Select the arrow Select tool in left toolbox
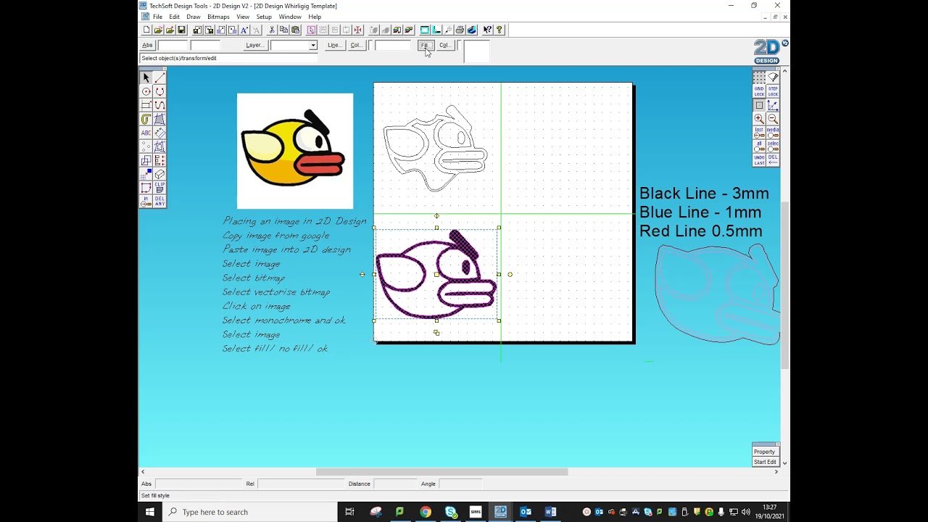The height and width of the screenshot is (522, 928). coord(146,78)
